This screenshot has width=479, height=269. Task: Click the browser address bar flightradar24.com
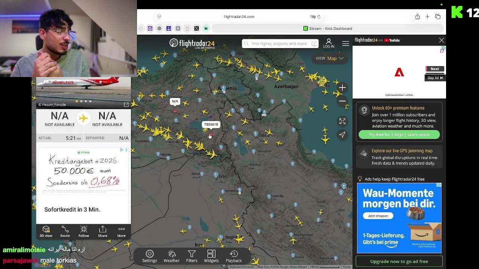point(239,16)
